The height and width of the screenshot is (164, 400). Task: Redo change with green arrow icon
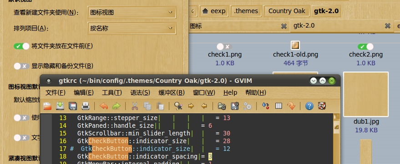[116, 106]
